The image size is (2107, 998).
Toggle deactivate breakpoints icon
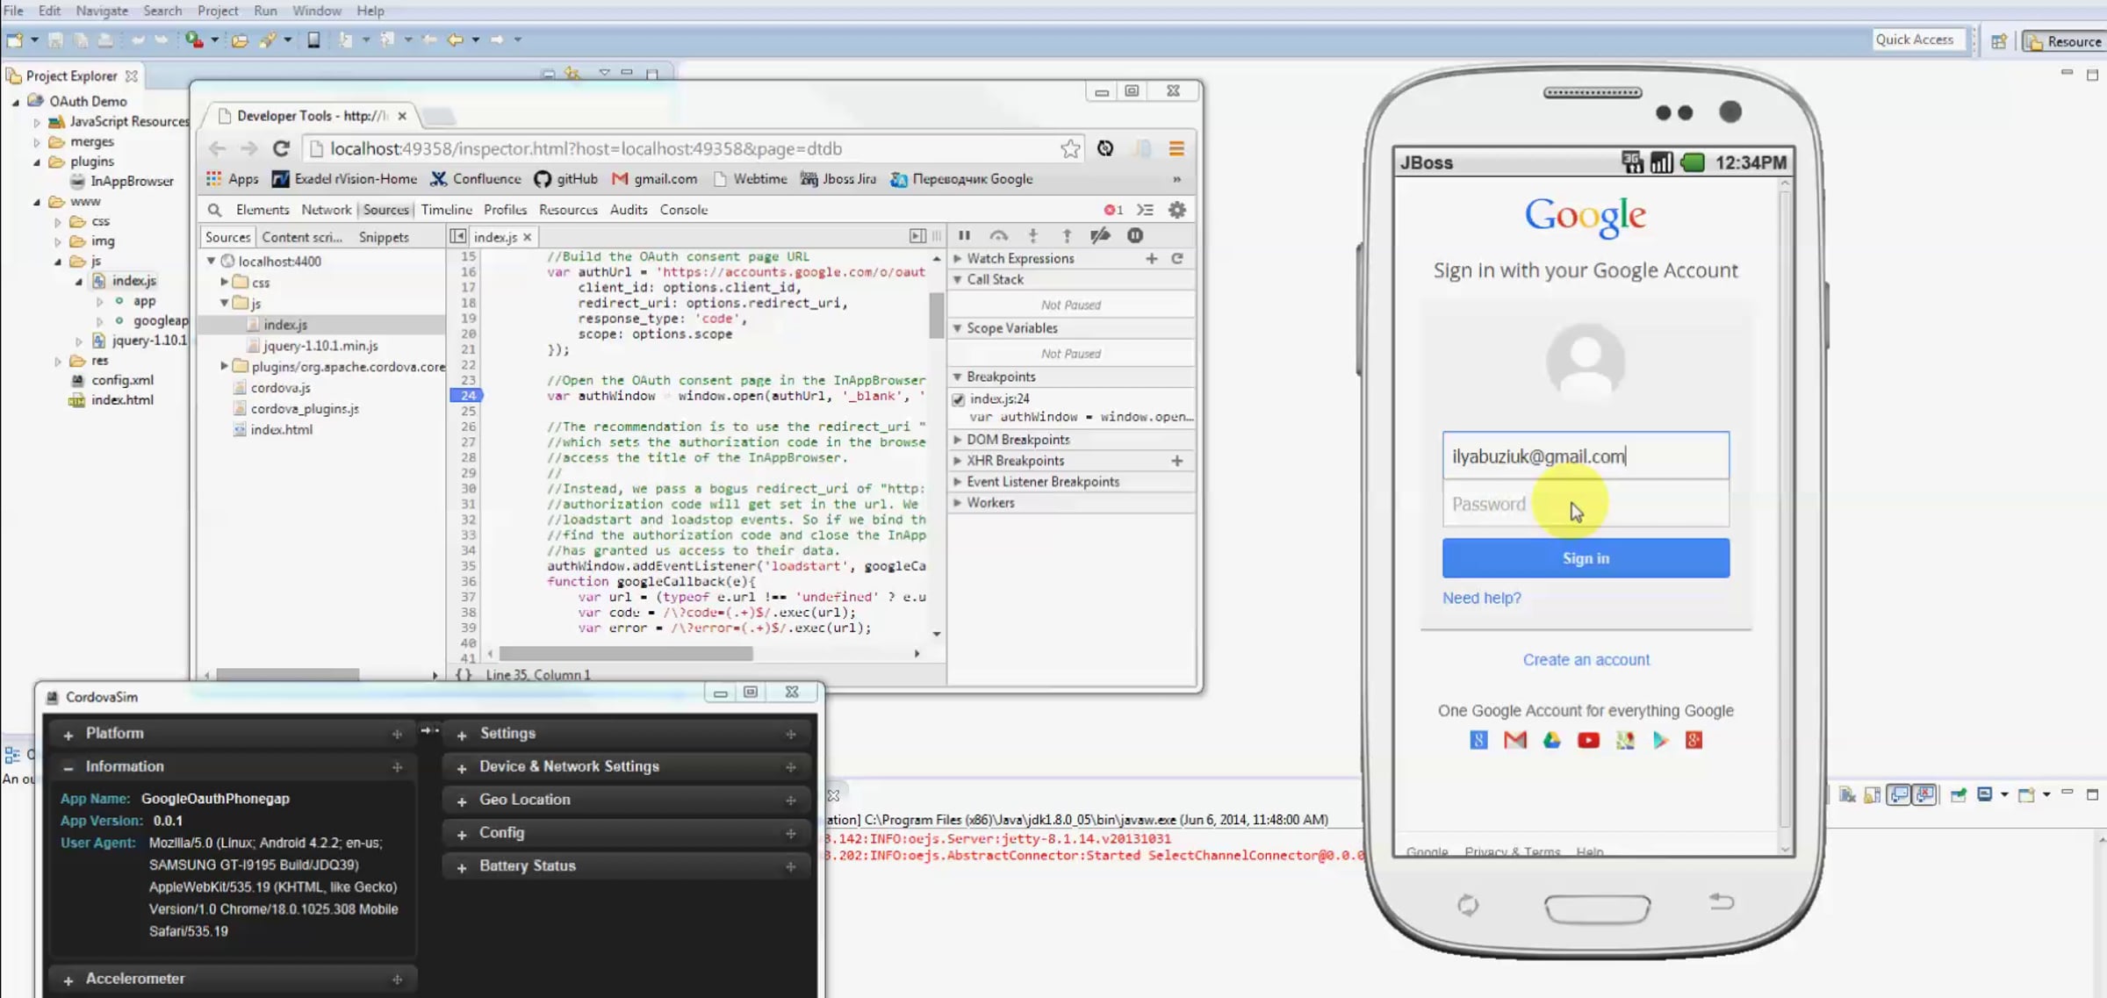1100,235
